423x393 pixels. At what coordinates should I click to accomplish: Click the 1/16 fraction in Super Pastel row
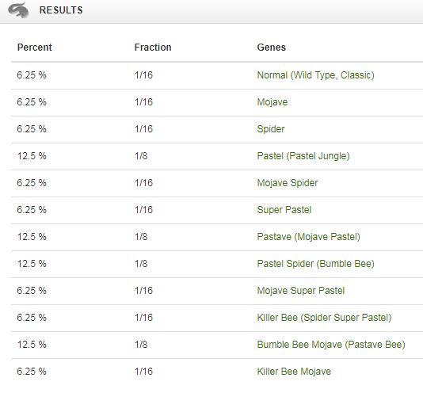(143, 210)
